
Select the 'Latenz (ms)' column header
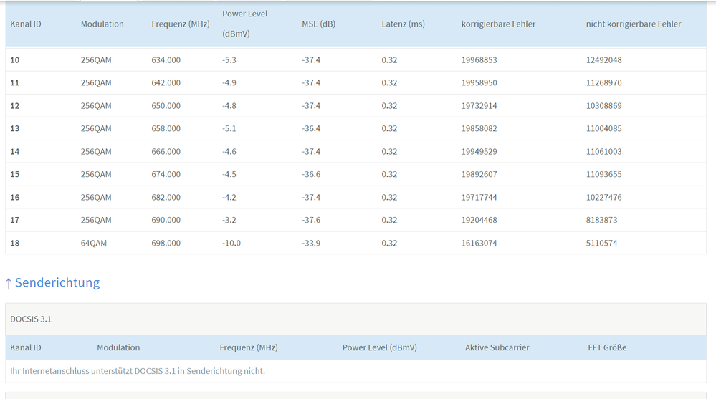[404, 24]
